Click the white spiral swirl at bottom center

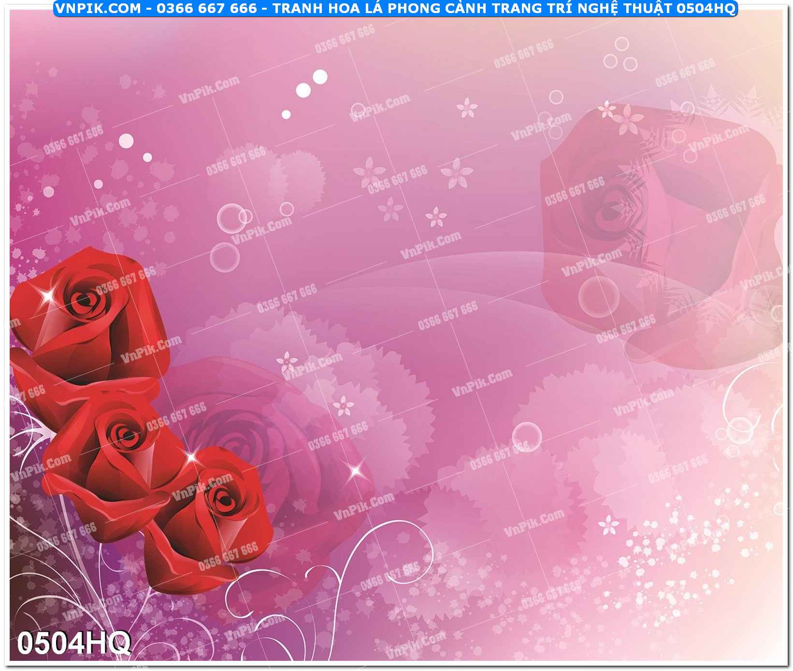point(382,546)
